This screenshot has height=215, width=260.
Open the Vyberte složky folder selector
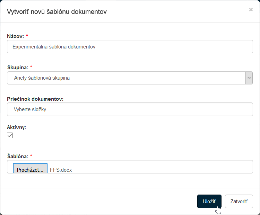click(x=130, y=109)
